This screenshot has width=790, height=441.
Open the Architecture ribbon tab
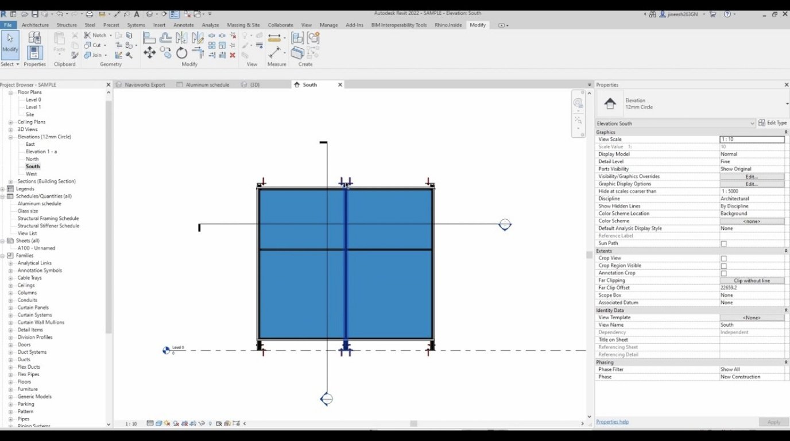pyautogui.click(x=35, y=25)
